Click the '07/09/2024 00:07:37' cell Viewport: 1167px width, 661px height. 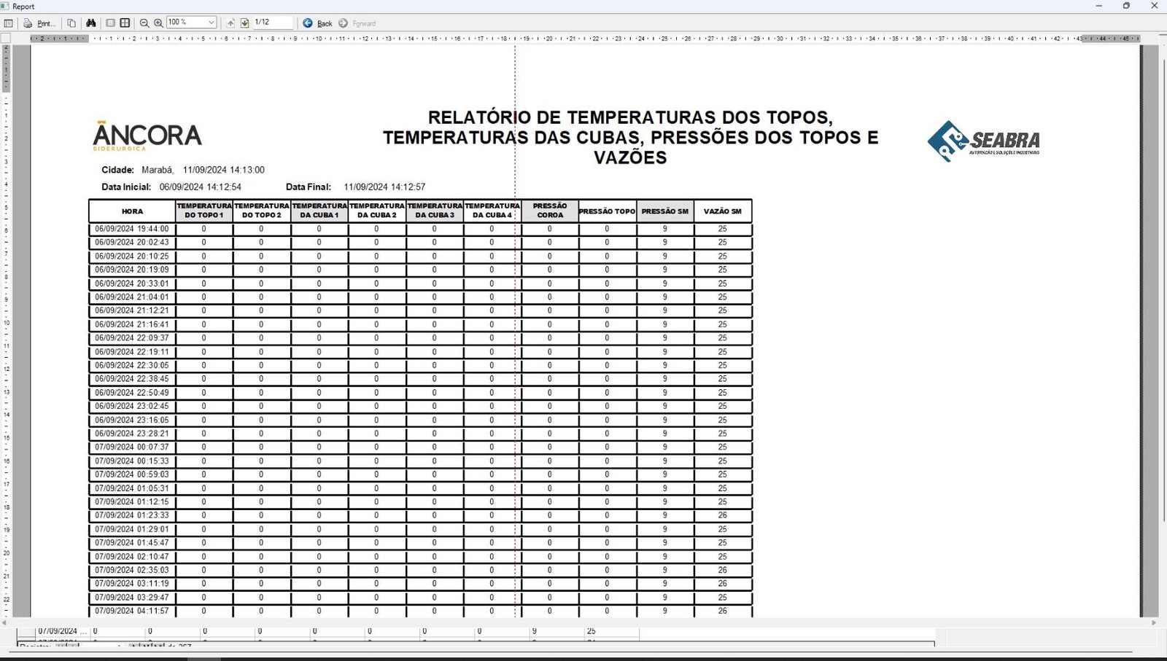(132, 447)
